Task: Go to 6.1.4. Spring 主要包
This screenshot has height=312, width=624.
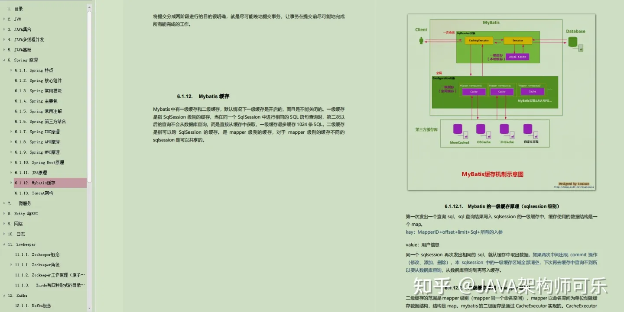Action: (x=36, y=101)
